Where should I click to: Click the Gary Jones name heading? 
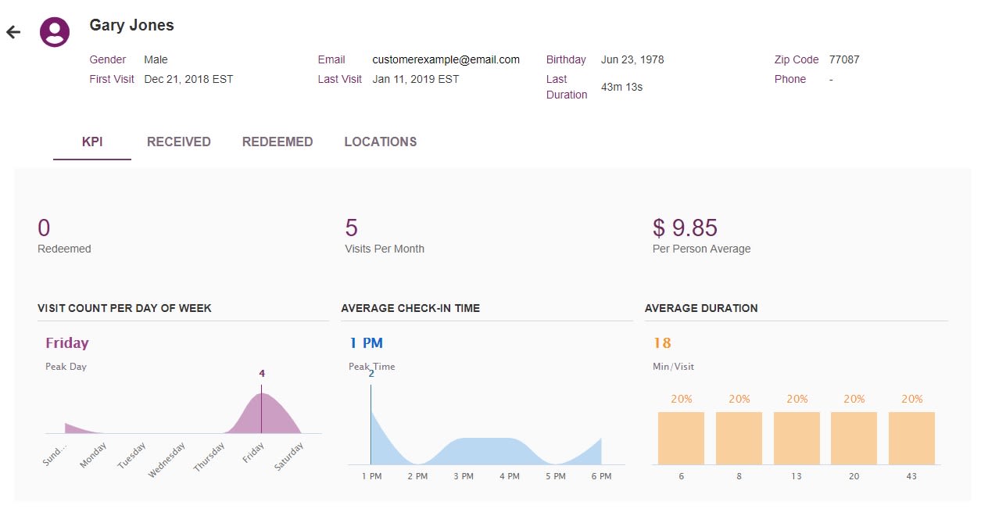pos(131,25)
